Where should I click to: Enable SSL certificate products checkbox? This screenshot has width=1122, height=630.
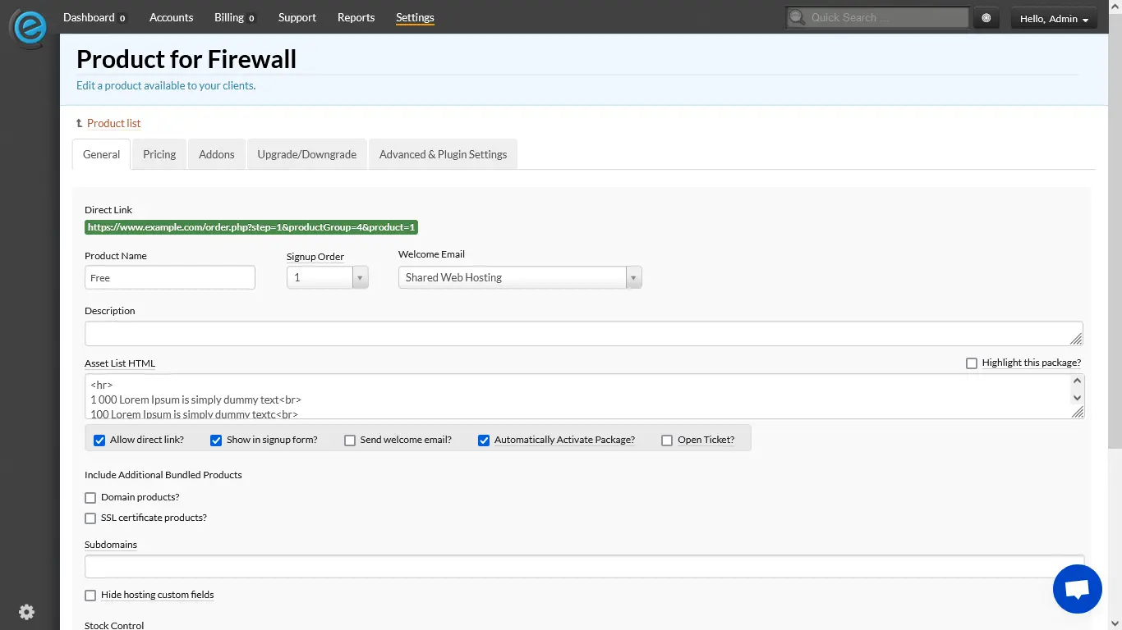click(x=90, y=518)
